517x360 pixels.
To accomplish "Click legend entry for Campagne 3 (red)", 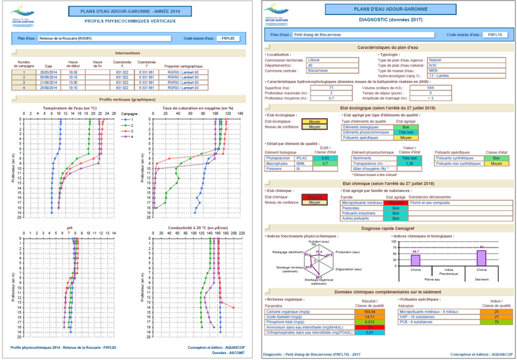I will [x=127, y=131].
